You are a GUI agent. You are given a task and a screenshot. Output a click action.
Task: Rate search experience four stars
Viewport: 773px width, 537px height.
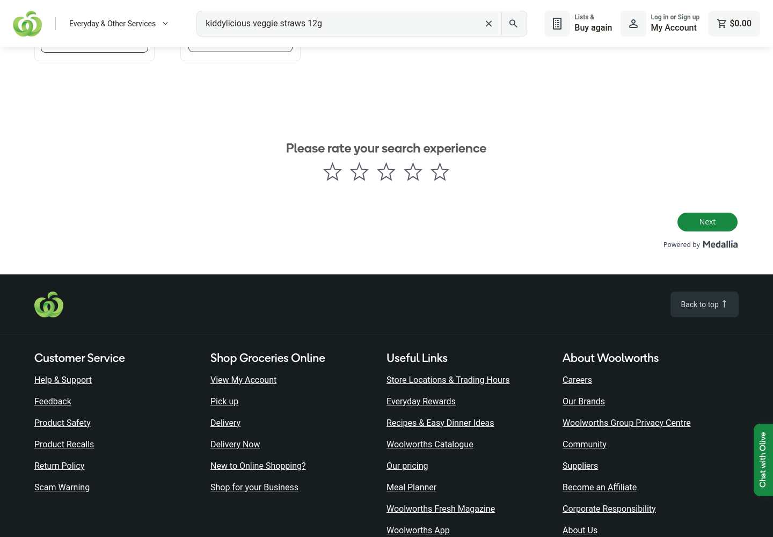click(x=413, y=172)
